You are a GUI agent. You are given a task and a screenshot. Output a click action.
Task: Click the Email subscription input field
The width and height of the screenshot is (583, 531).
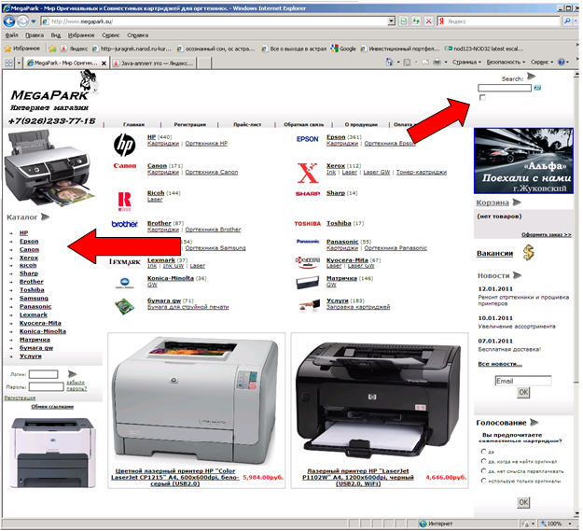(523, 381)
